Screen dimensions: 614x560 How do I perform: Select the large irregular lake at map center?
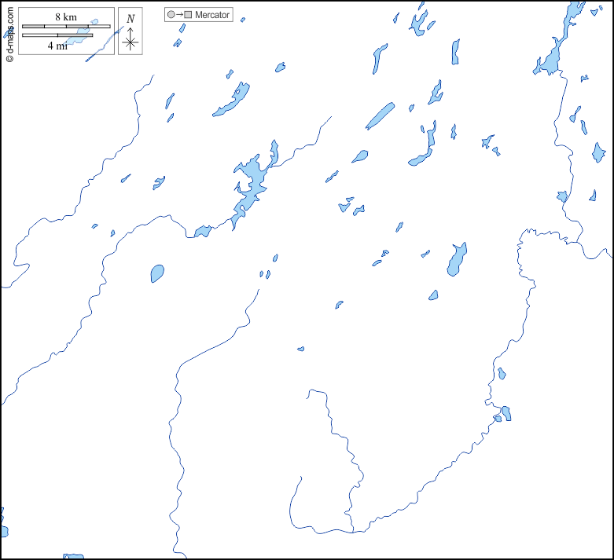pos(252,185)
